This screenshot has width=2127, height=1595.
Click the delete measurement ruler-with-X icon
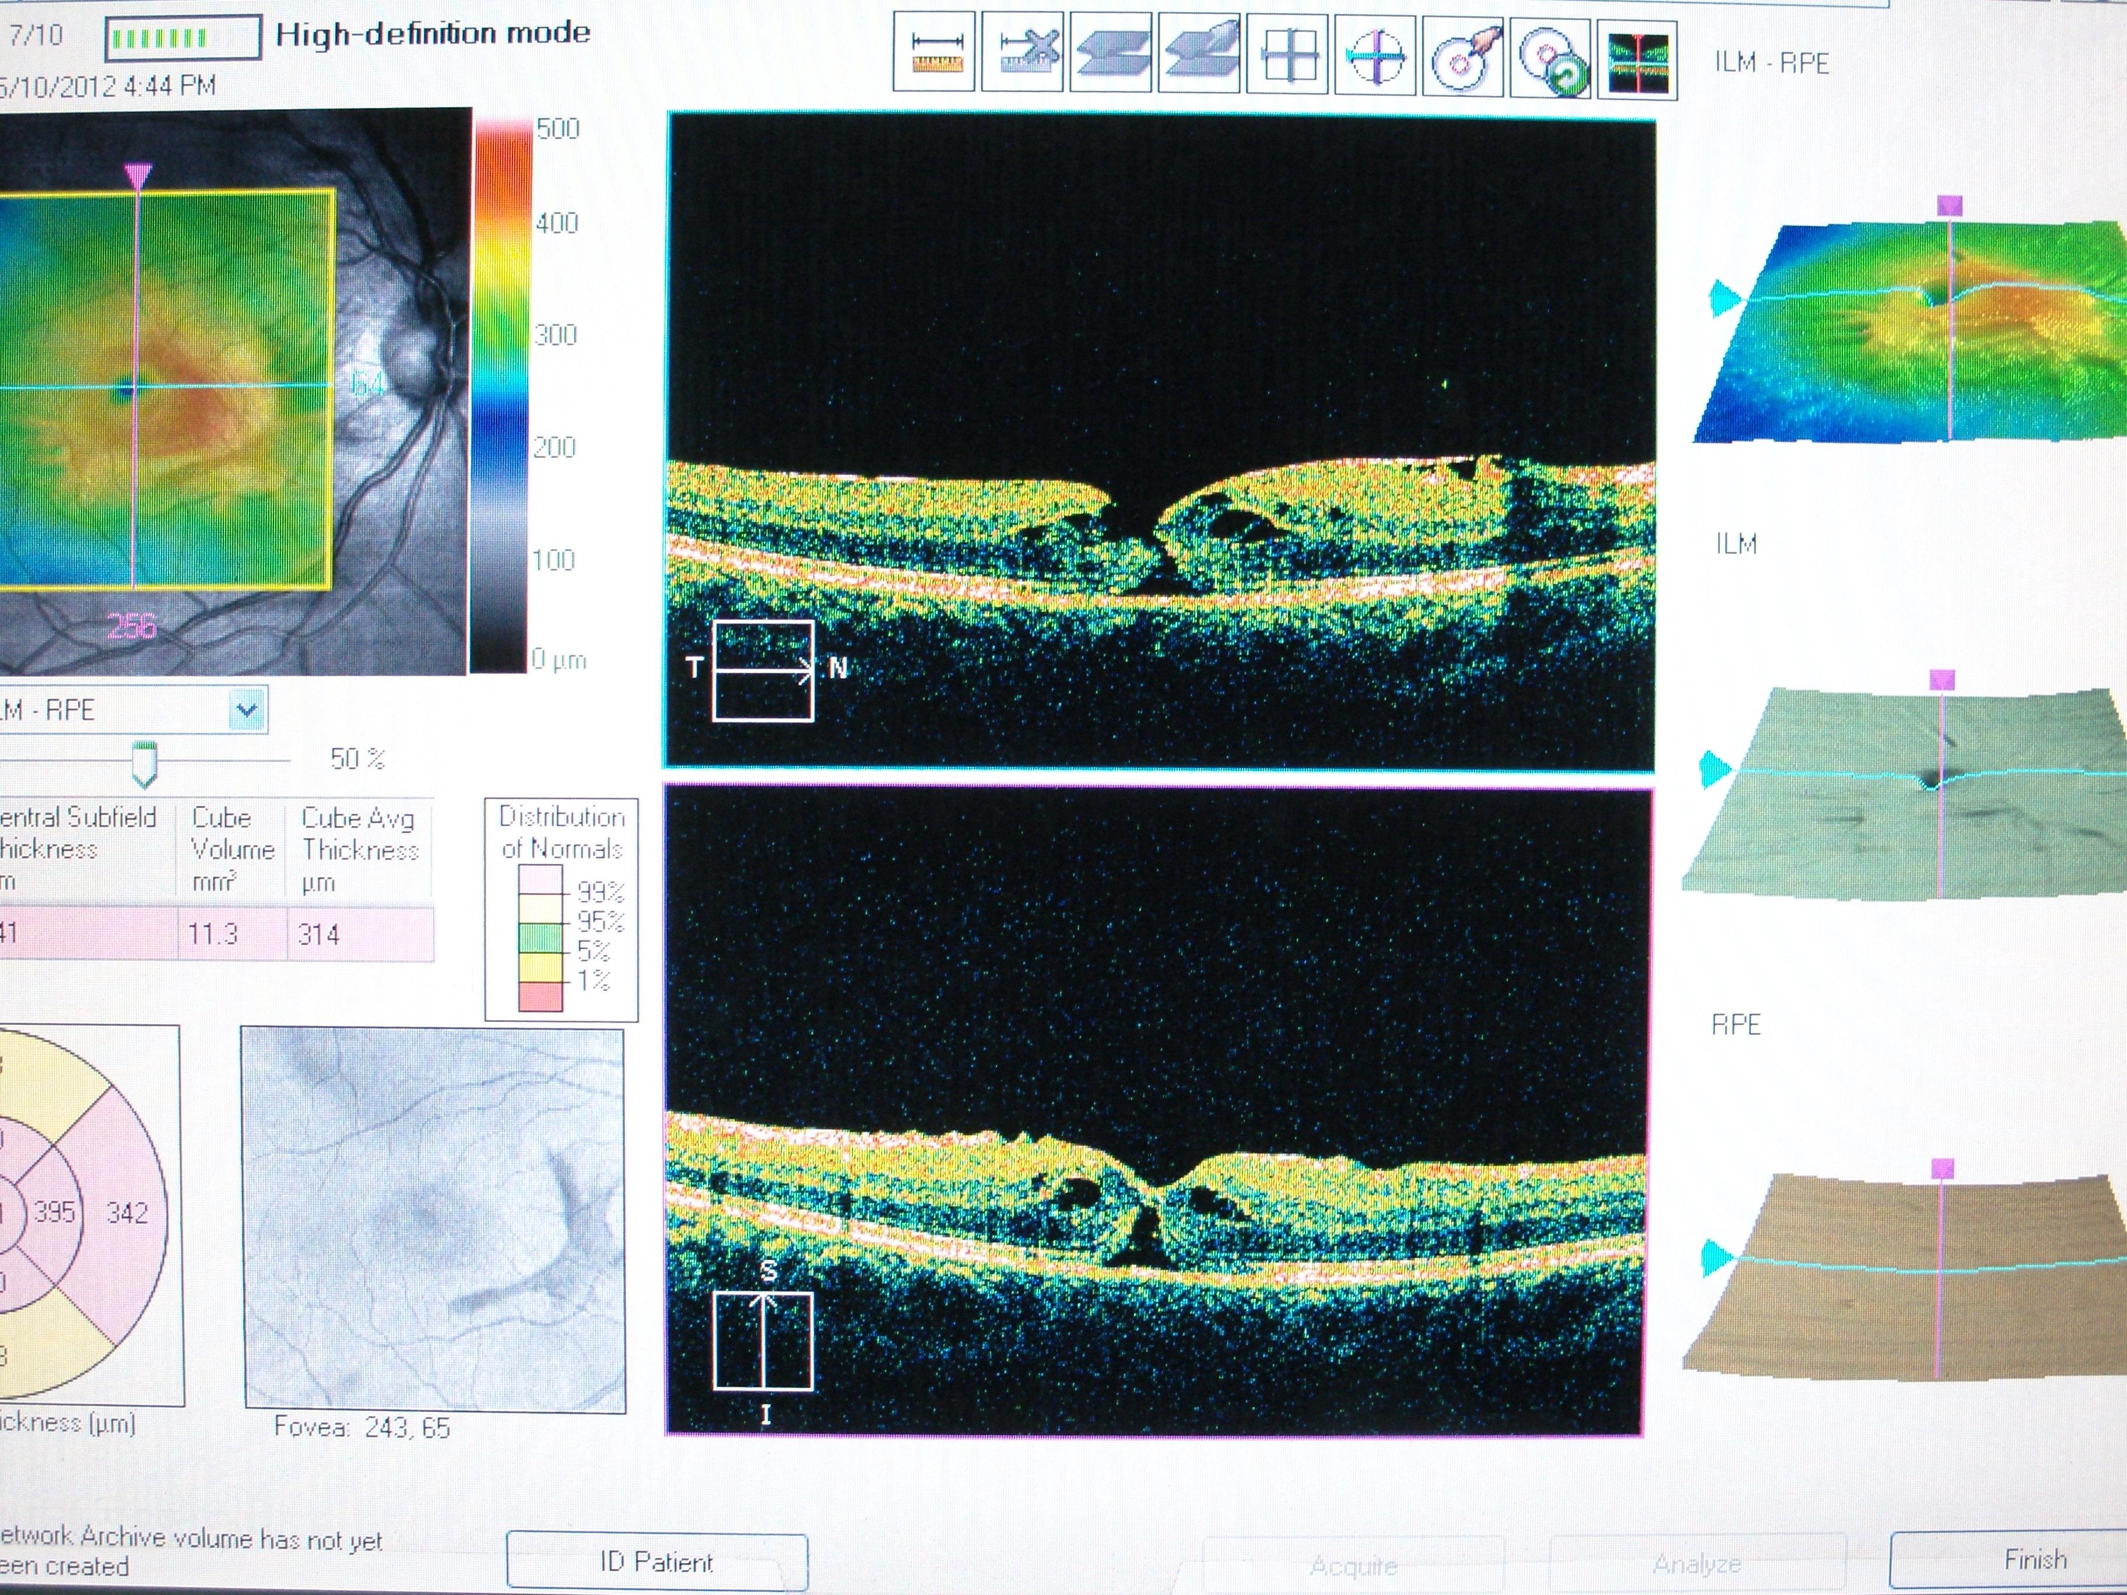pyautogui.click(x=1023, y=53)
